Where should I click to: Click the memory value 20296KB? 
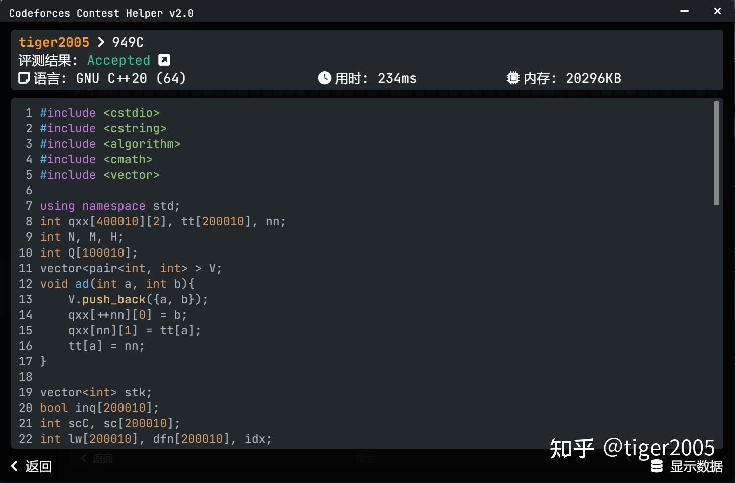click(593, 78)
